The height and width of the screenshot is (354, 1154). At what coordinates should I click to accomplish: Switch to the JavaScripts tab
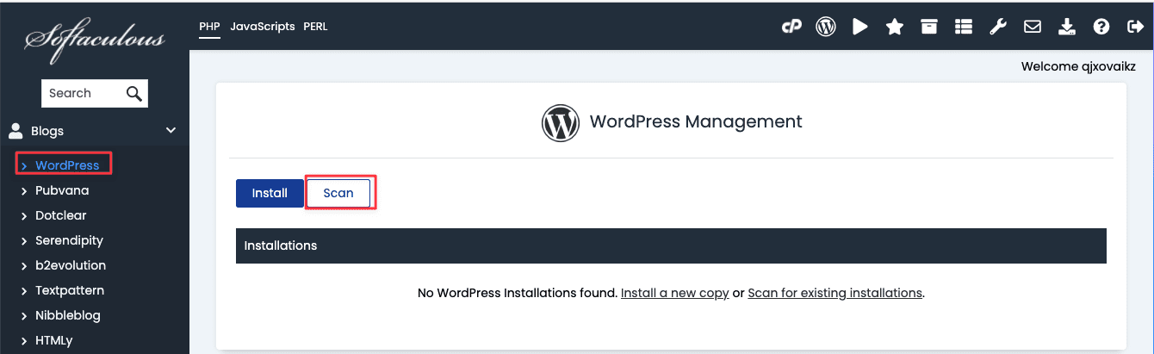pos(262,27)
